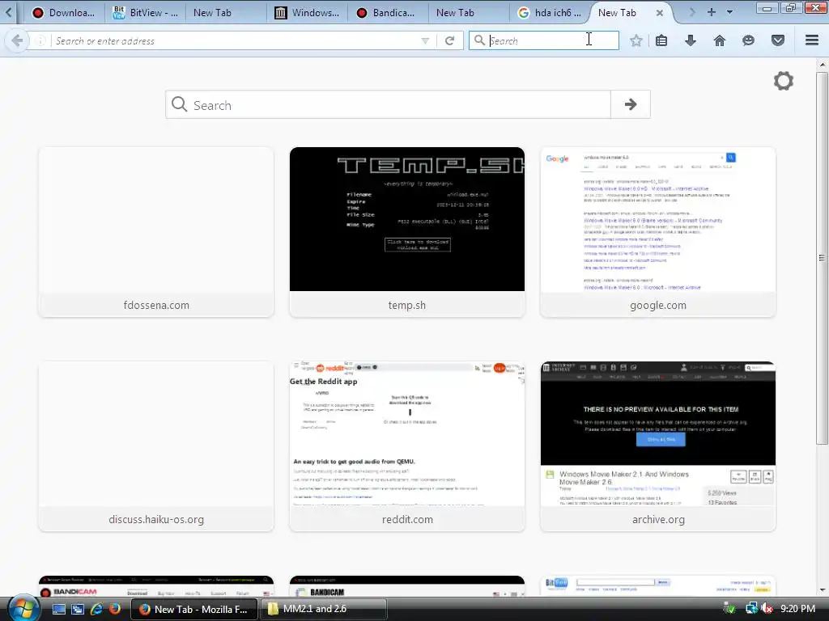Click Switch between windows quick launch icon
This screenshot has height=621, width=829.
tap(78, 610)
